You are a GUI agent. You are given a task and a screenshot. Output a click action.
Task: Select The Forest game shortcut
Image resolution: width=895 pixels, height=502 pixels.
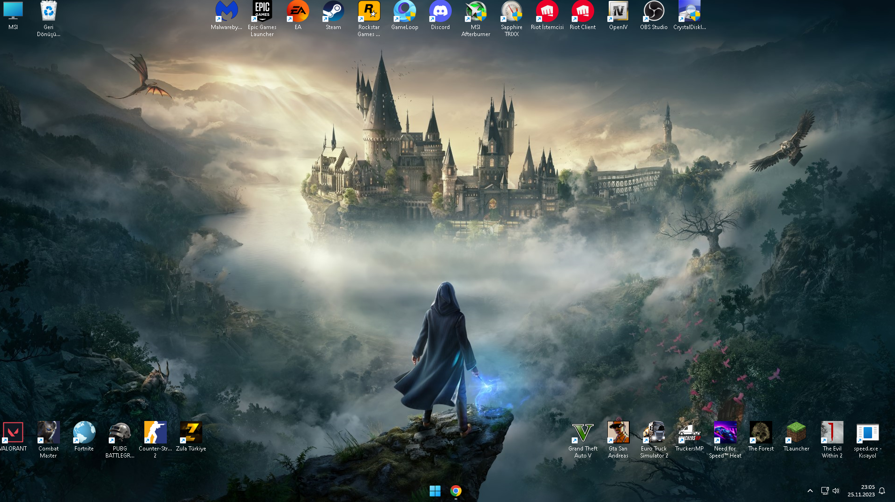pyautogui.click(x=761, y=436)
